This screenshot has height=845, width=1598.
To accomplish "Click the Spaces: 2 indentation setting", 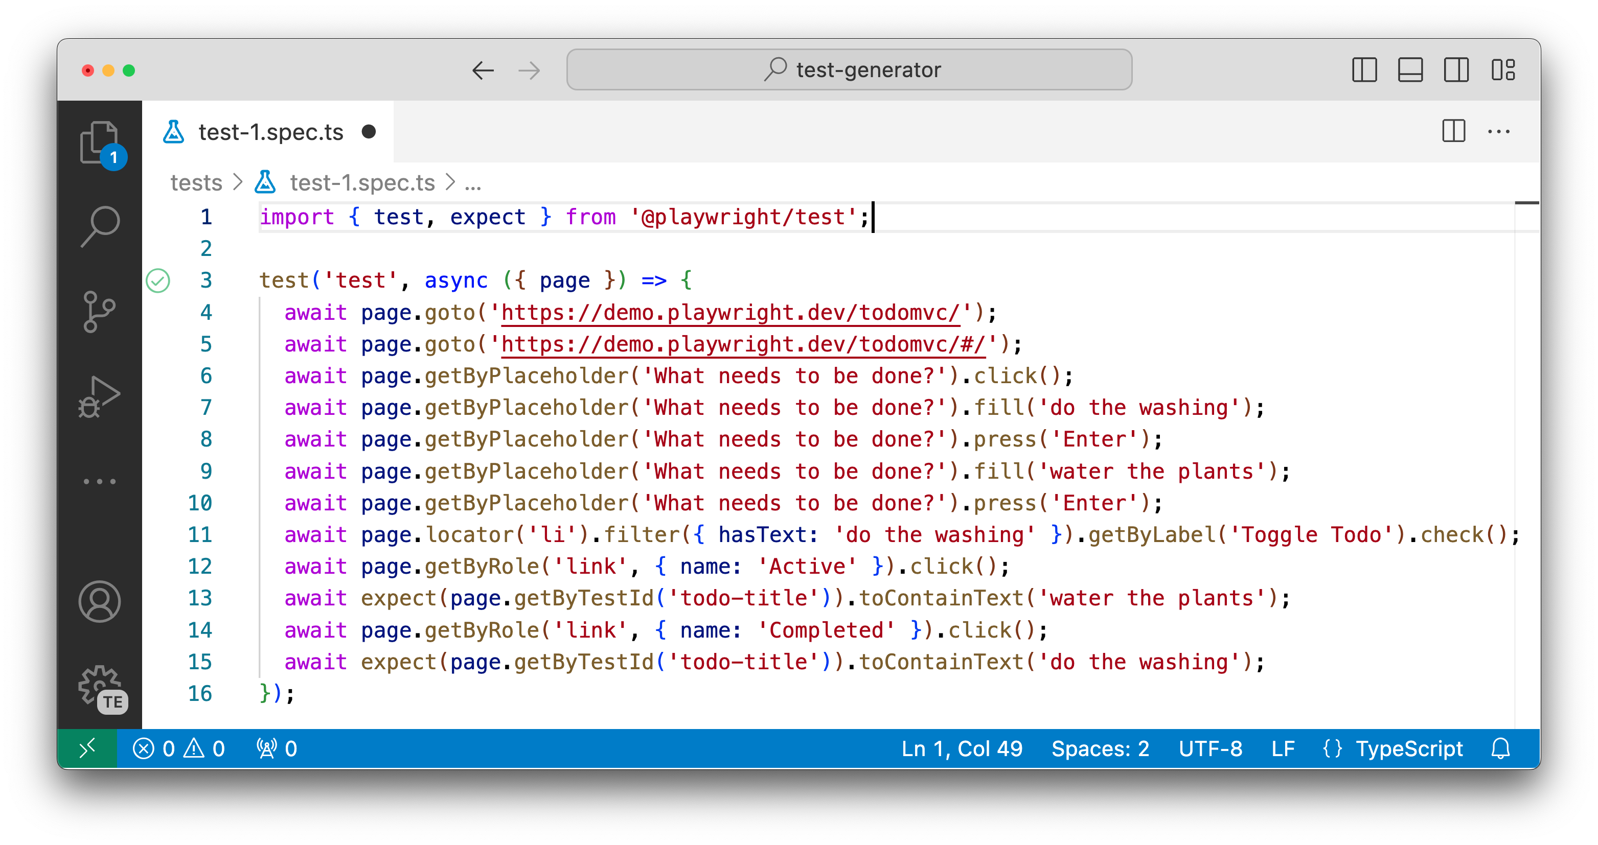I will [1100, 748].
